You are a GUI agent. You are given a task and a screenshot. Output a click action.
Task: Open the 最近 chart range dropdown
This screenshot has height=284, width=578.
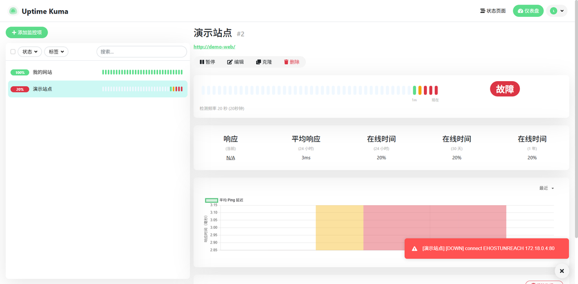coord(546,188)
